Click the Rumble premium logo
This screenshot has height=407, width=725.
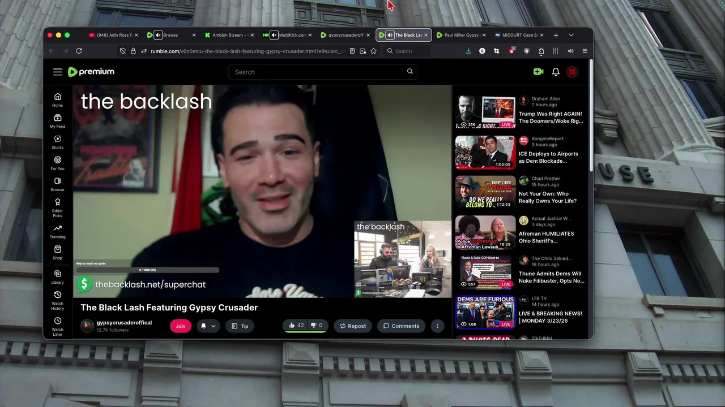tap(91, 72)
